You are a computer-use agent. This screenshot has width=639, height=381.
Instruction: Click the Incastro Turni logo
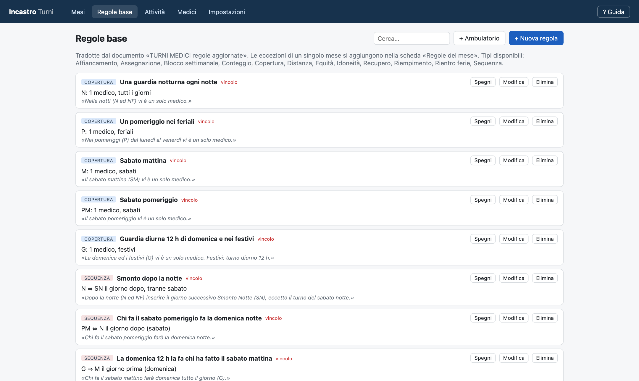click(31, 12)
